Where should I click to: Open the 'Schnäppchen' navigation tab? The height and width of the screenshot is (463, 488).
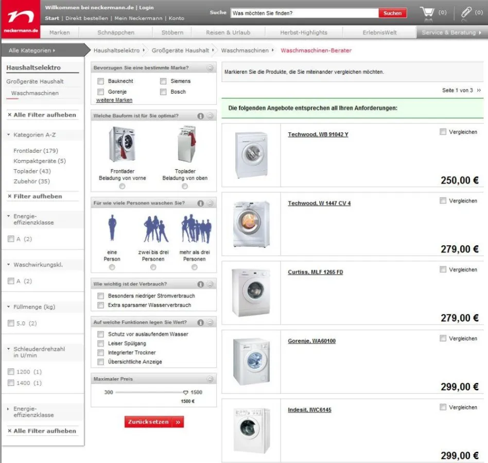coord(116,32)
